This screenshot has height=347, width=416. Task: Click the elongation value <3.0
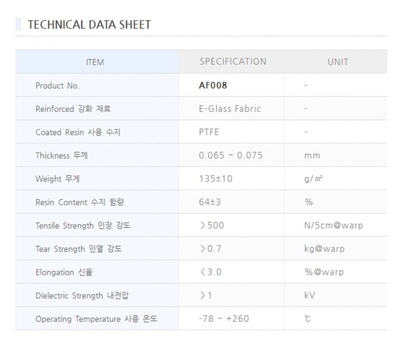[x=211, y=272]
